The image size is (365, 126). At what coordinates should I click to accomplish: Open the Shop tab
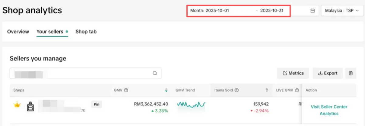[86, 32]
